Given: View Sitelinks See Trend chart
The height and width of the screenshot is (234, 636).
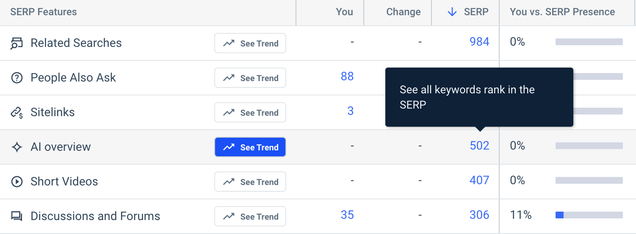Looking at the screenshot, I should (x=250, y=112).
